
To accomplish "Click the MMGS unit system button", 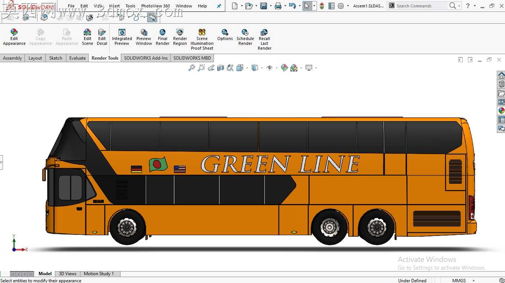I will [459, 280].
